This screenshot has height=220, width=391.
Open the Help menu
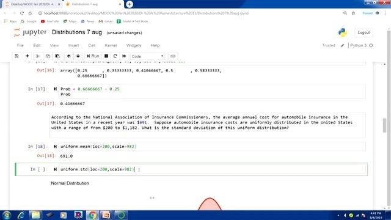tap(155, 45)
